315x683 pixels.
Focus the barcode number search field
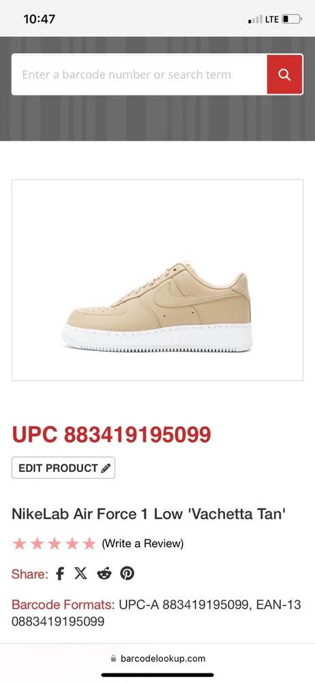139,74
